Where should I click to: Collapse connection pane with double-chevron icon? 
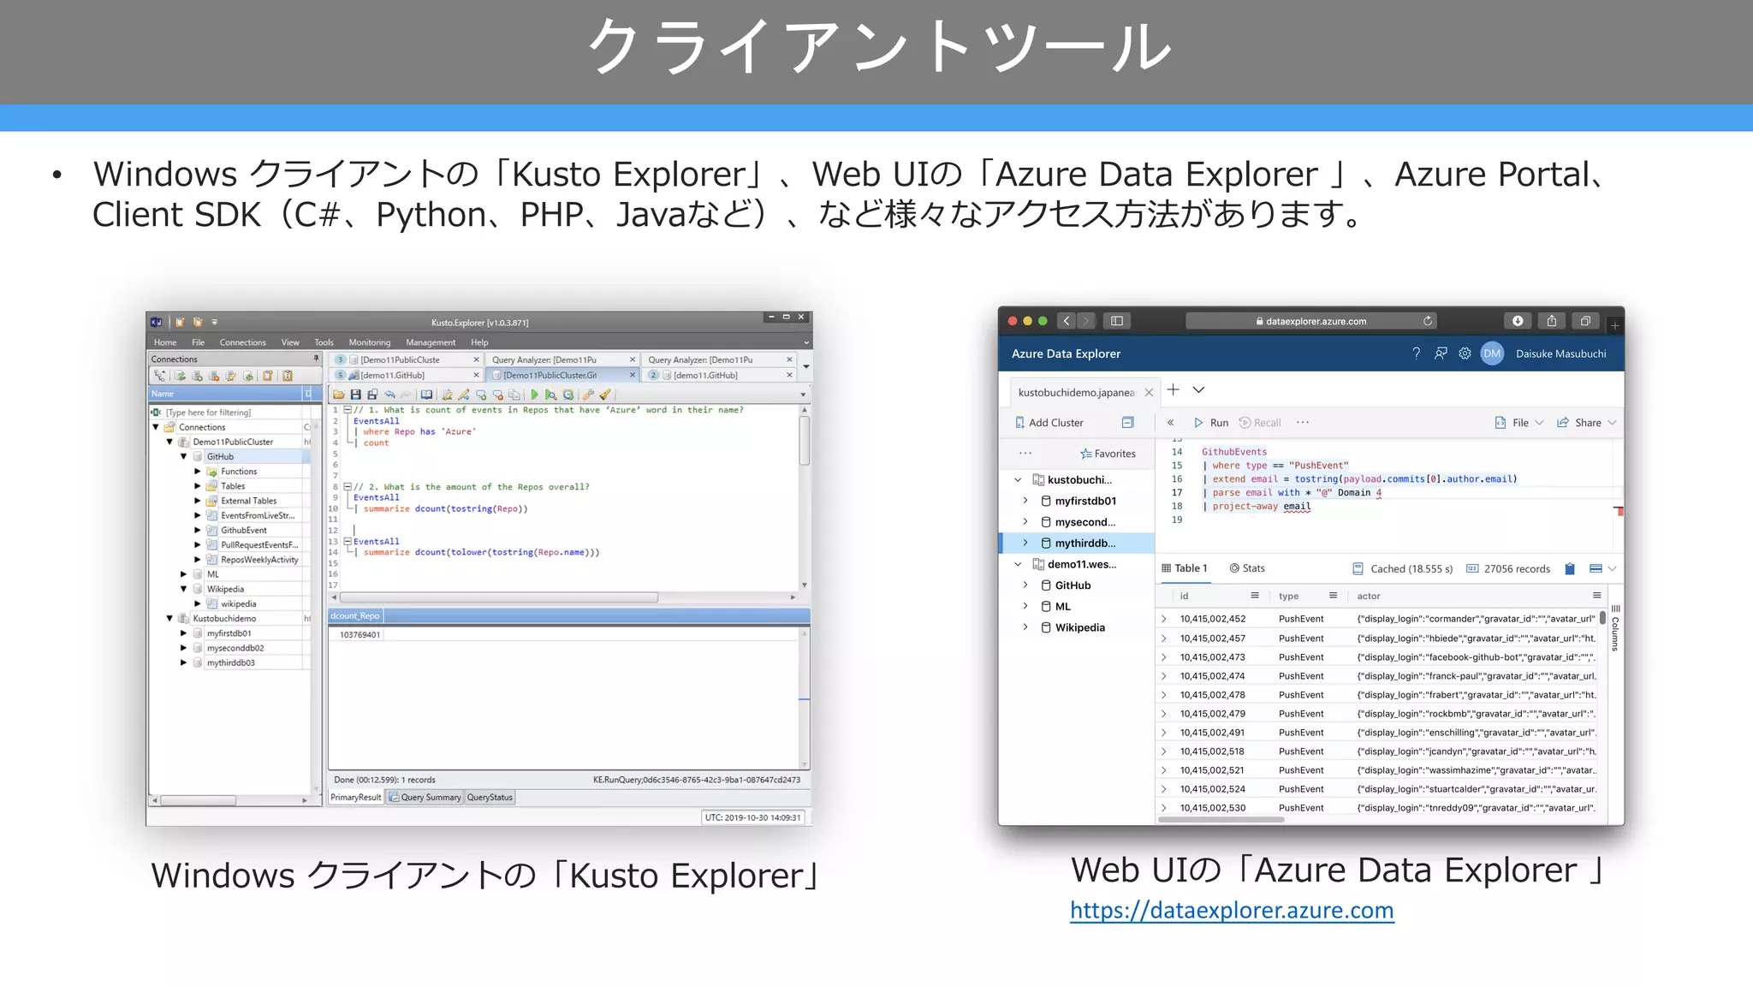[x=1170, y=423]
